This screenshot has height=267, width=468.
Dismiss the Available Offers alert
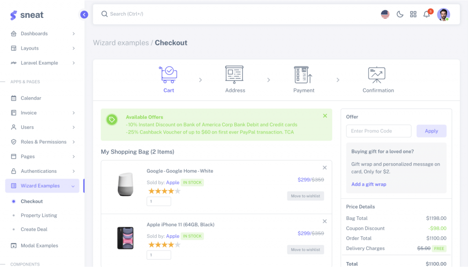[x=325, y=116]
